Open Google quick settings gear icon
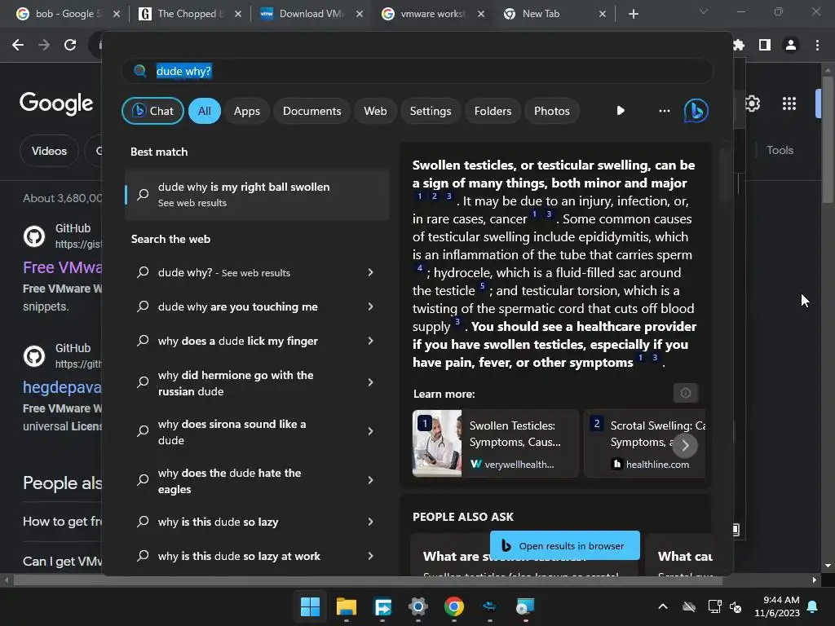The image size is (835, 626). click(753, 104)
